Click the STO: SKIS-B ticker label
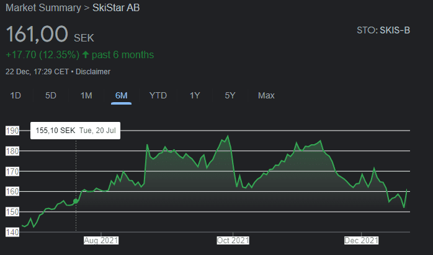This screenshot has width=433, height=255. 383,30
